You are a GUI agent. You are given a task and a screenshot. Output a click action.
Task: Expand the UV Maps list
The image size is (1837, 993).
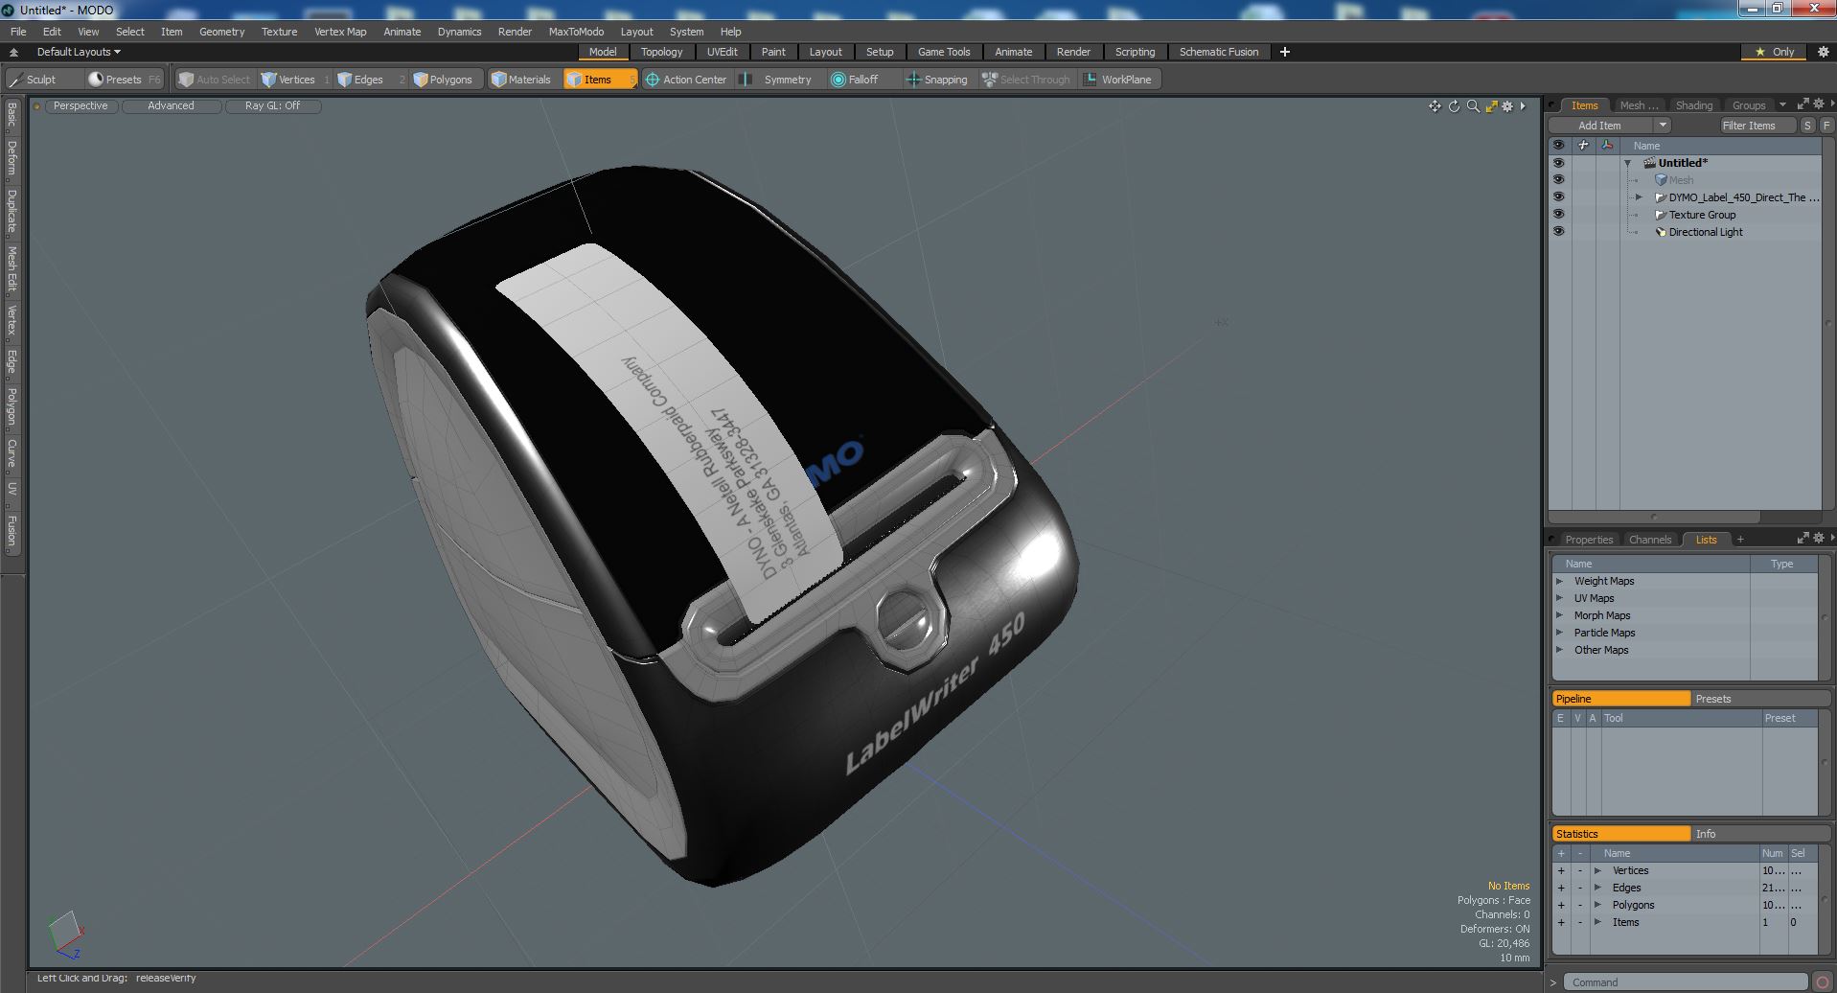pyautogui.click(x=1559, y=598)
